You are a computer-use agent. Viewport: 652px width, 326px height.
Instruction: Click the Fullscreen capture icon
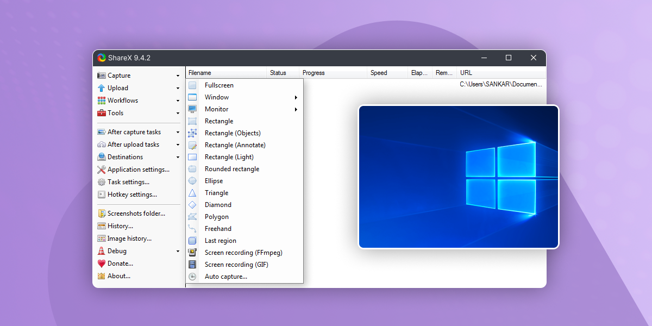(x=192, y=85)
